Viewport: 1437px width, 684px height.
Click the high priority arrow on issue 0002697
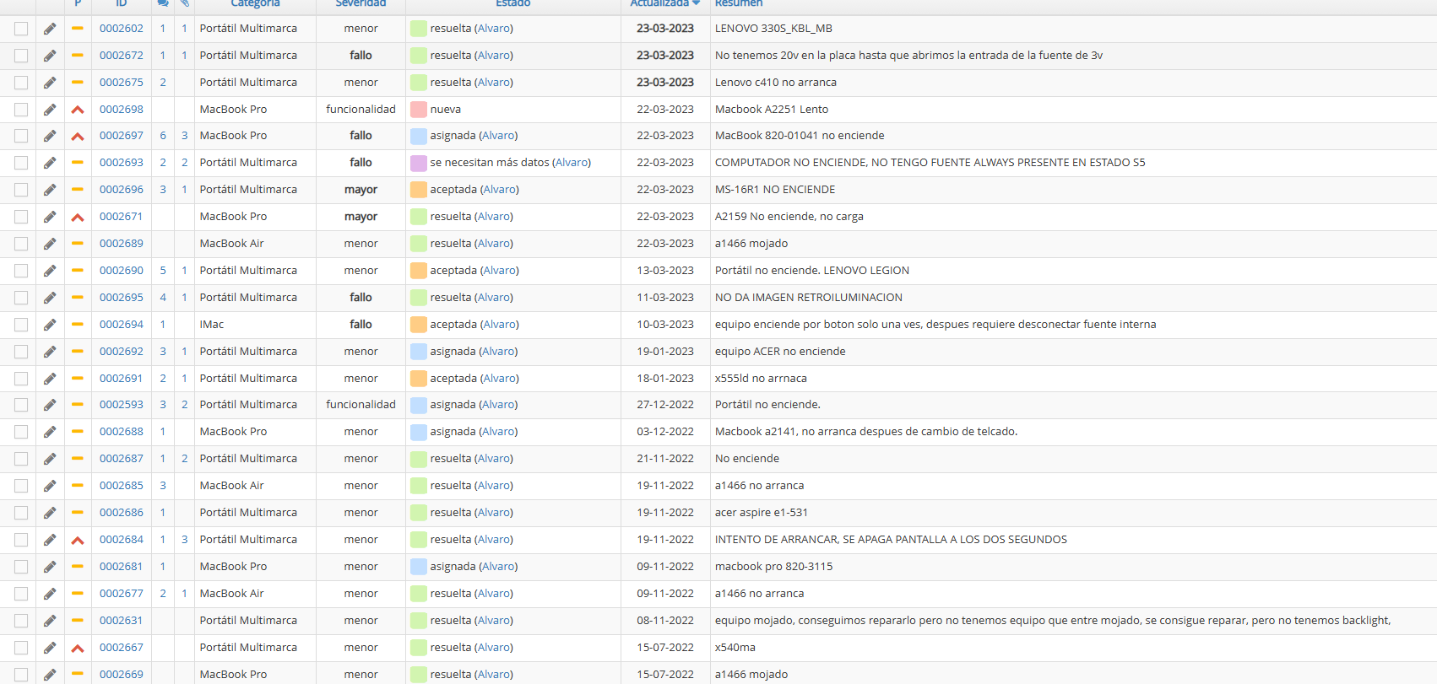(x=78, y=136)
